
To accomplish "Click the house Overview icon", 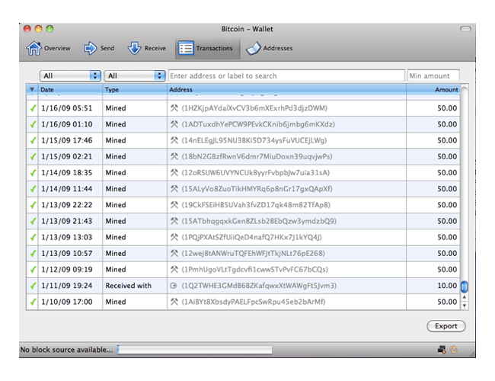I will click(34, 48).
